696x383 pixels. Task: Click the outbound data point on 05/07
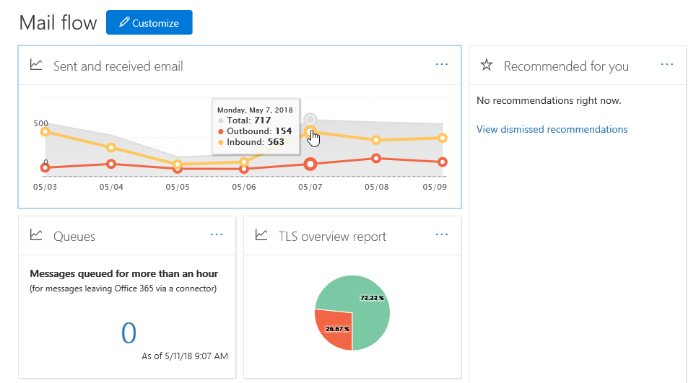[310, 164]
